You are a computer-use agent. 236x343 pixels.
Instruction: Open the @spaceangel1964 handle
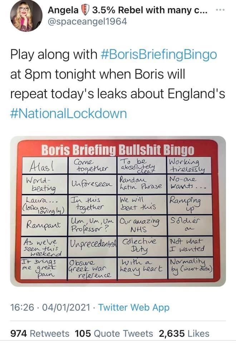87,21
